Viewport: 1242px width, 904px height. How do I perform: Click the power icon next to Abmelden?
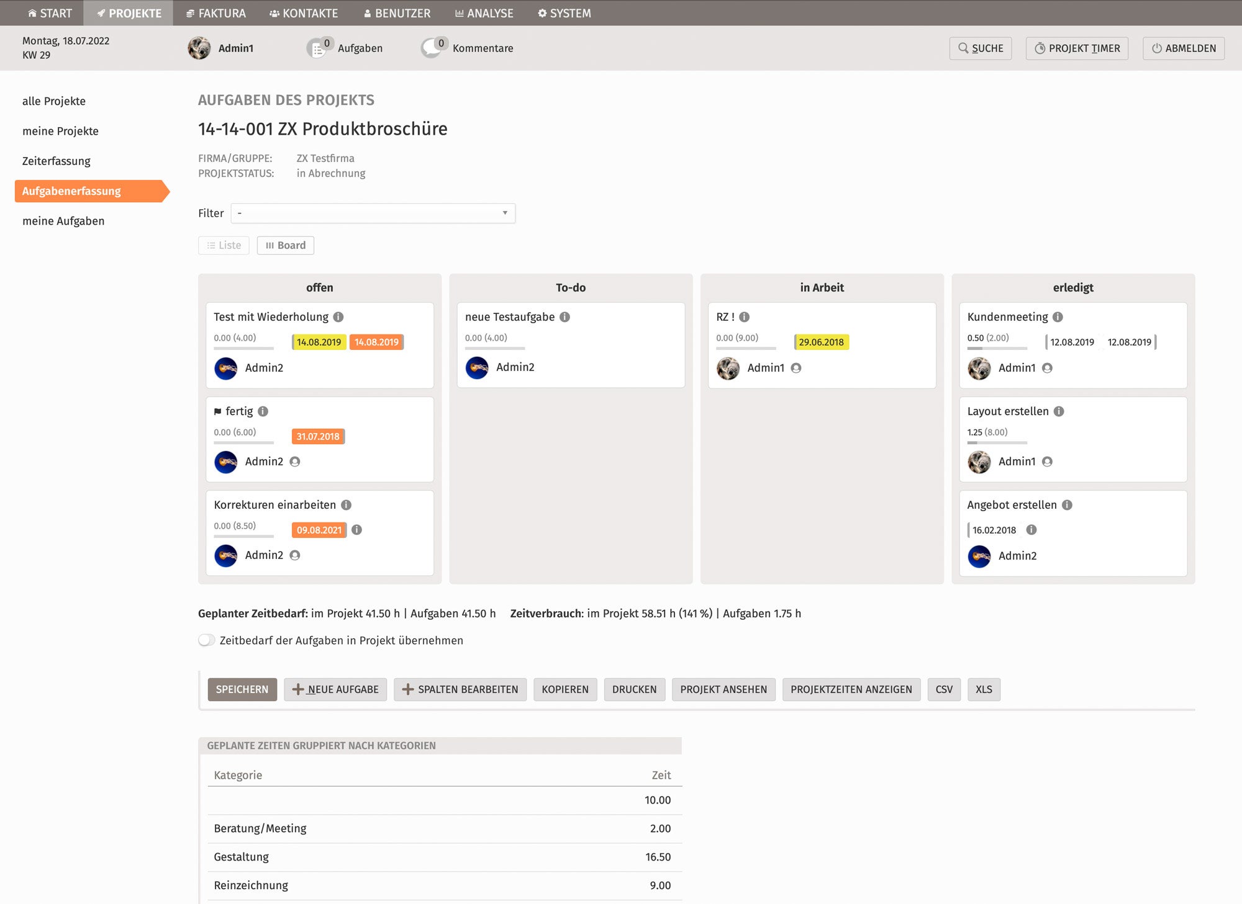tap(1157, 48)
